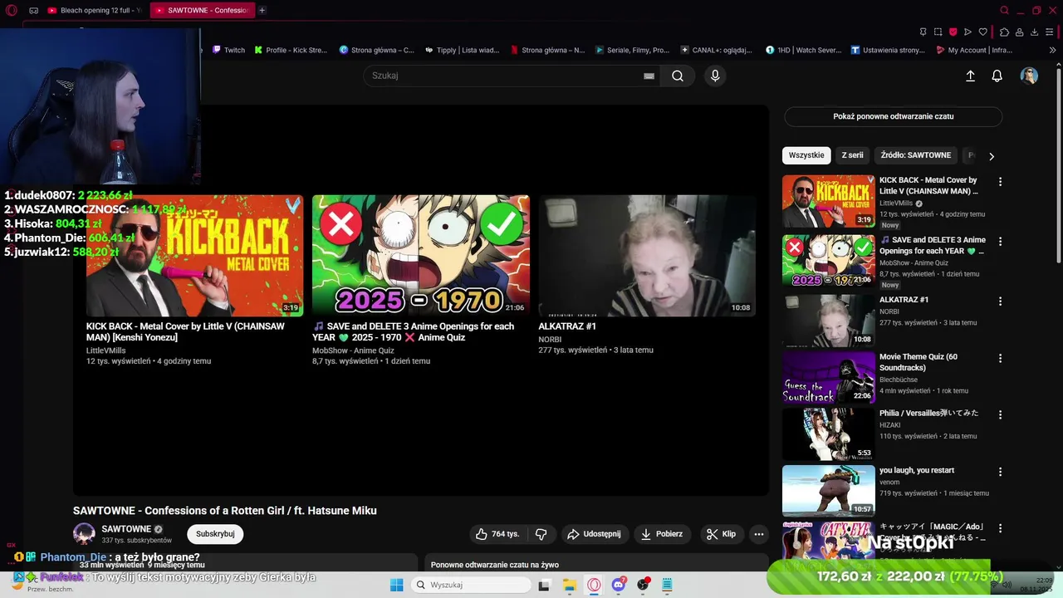This screenshot has height=598, width=1063.
Task: Open options for Philia / Versailles video
Action: tap(1000, 414)
